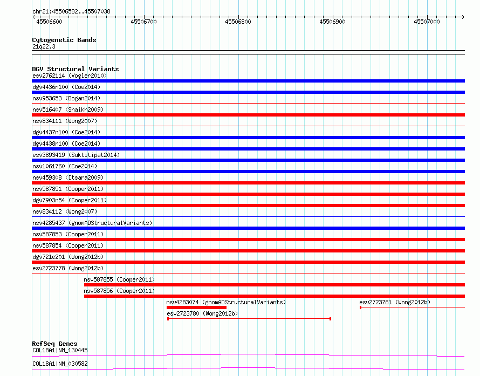Viewport: 480px width, 376px height.
Task: Open the RefSeq Genes track title
Action: [x=54, y=344]
